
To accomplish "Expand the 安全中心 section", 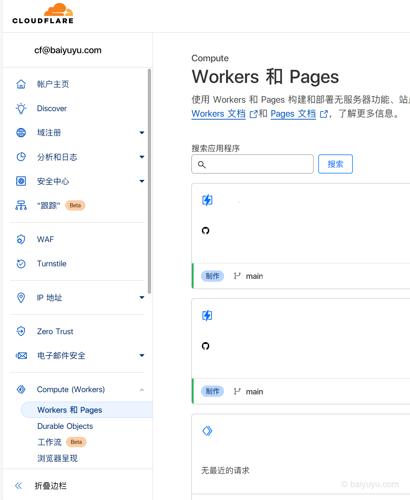I will [x=142, y=181].
